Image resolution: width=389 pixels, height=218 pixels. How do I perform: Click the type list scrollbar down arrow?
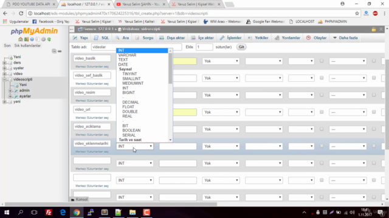(x=170, y=140)
